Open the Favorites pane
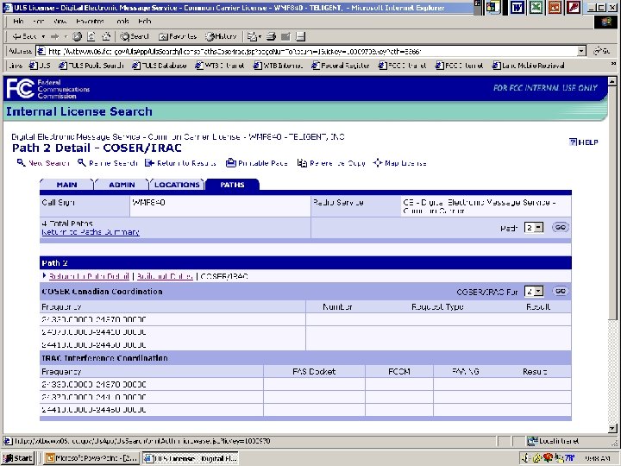 pos(178,36)
